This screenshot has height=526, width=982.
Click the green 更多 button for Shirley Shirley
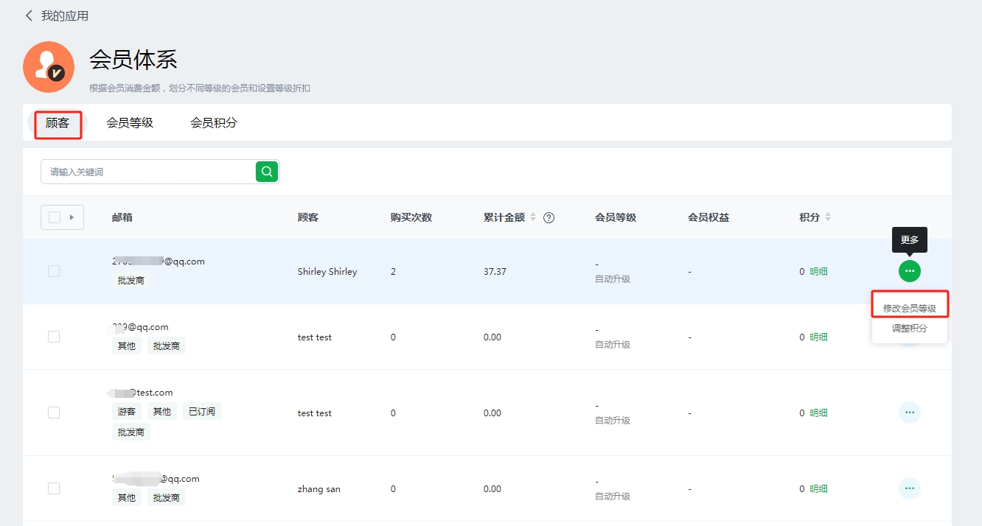coord(910,271)
